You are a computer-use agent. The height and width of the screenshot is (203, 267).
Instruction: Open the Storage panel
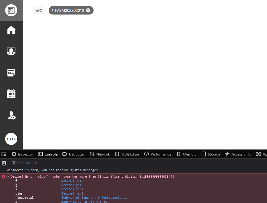point(211,154)
